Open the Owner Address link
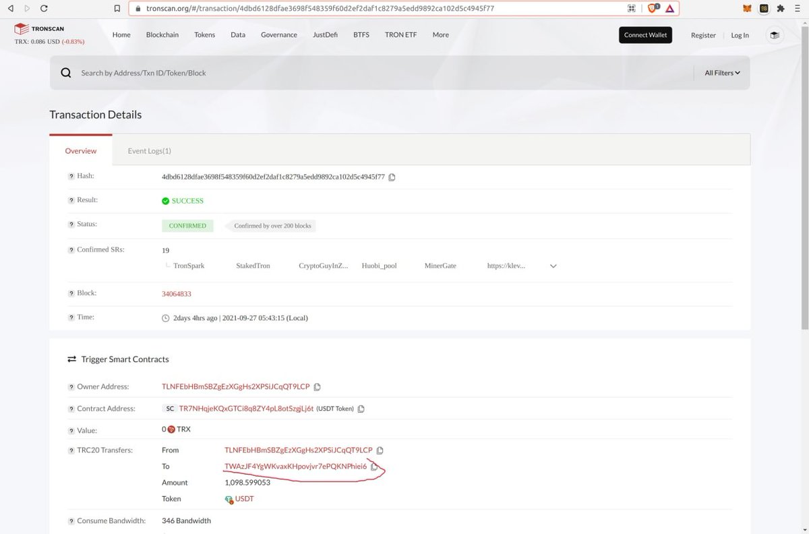This screenshot has height=534, width=809. coord(236,387)
